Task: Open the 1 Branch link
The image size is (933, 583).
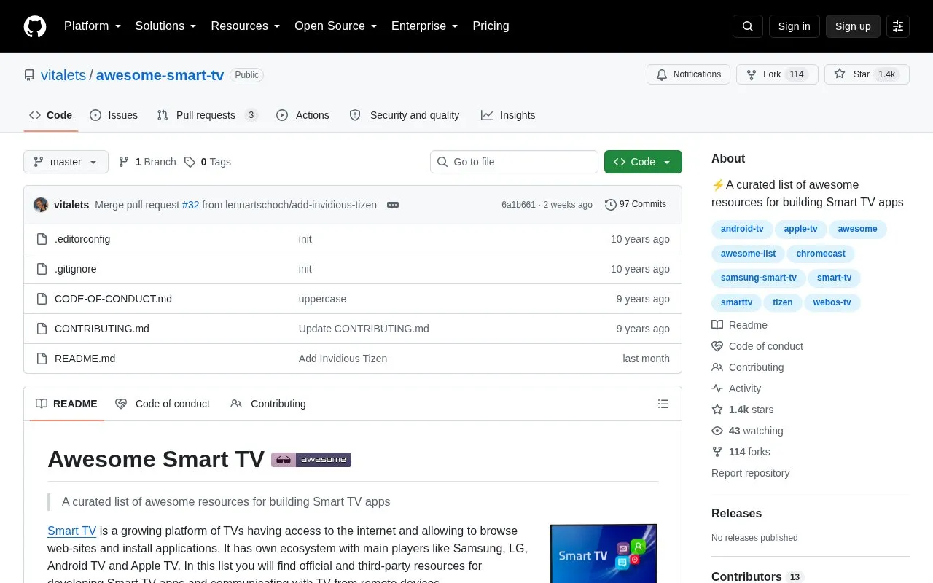Action: [x=147, y=162]
